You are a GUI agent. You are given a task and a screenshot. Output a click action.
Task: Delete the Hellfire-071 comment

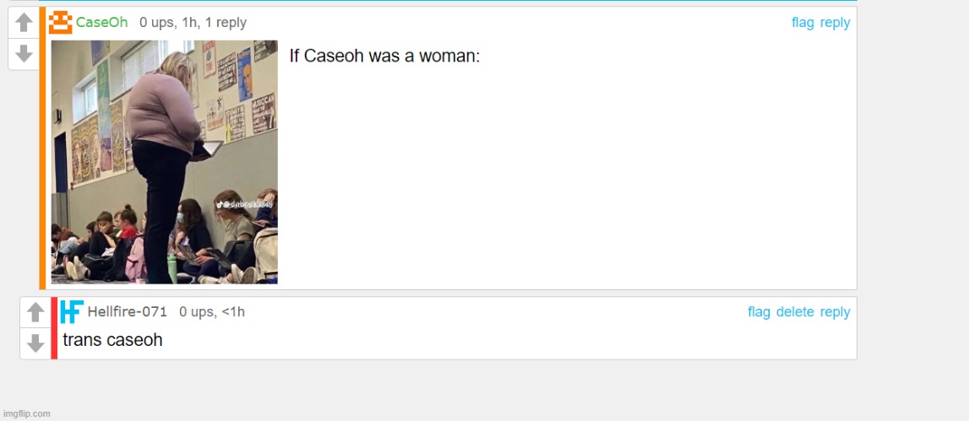(x=795, y=312)
